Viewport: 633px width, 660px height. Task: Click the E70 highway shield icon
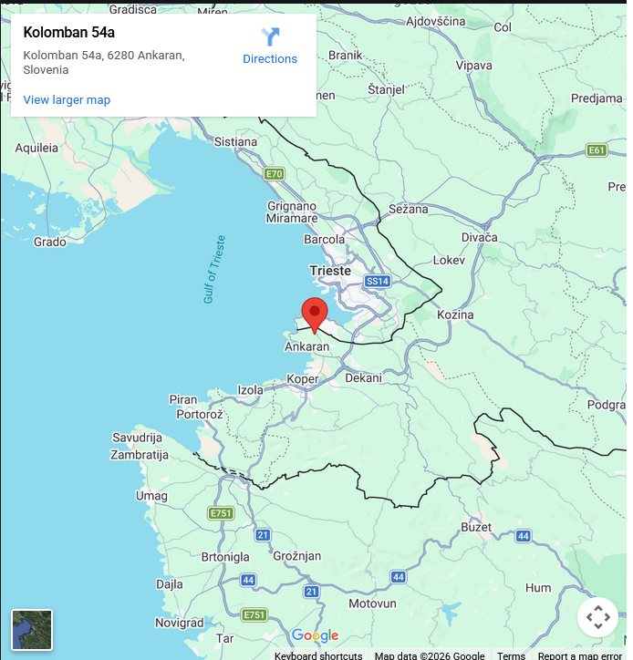click(x=275, y=174)
